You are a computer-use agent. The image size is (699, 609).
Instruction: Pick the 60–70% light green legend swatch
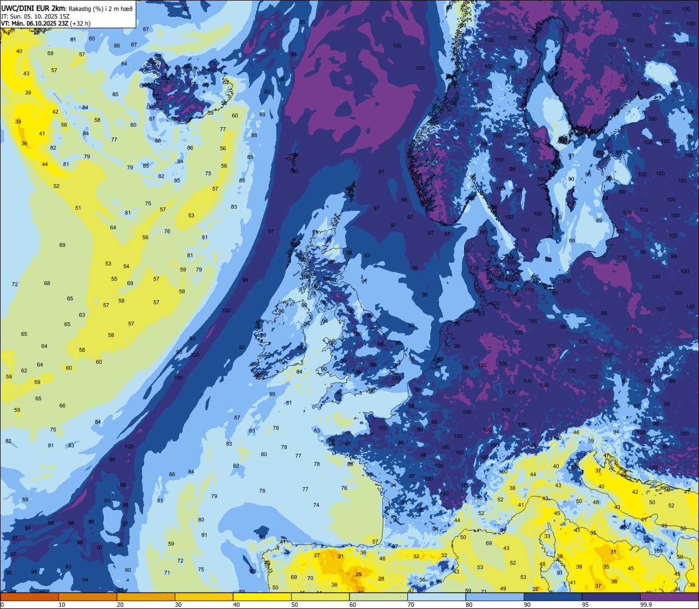click(x=378, y=597)
